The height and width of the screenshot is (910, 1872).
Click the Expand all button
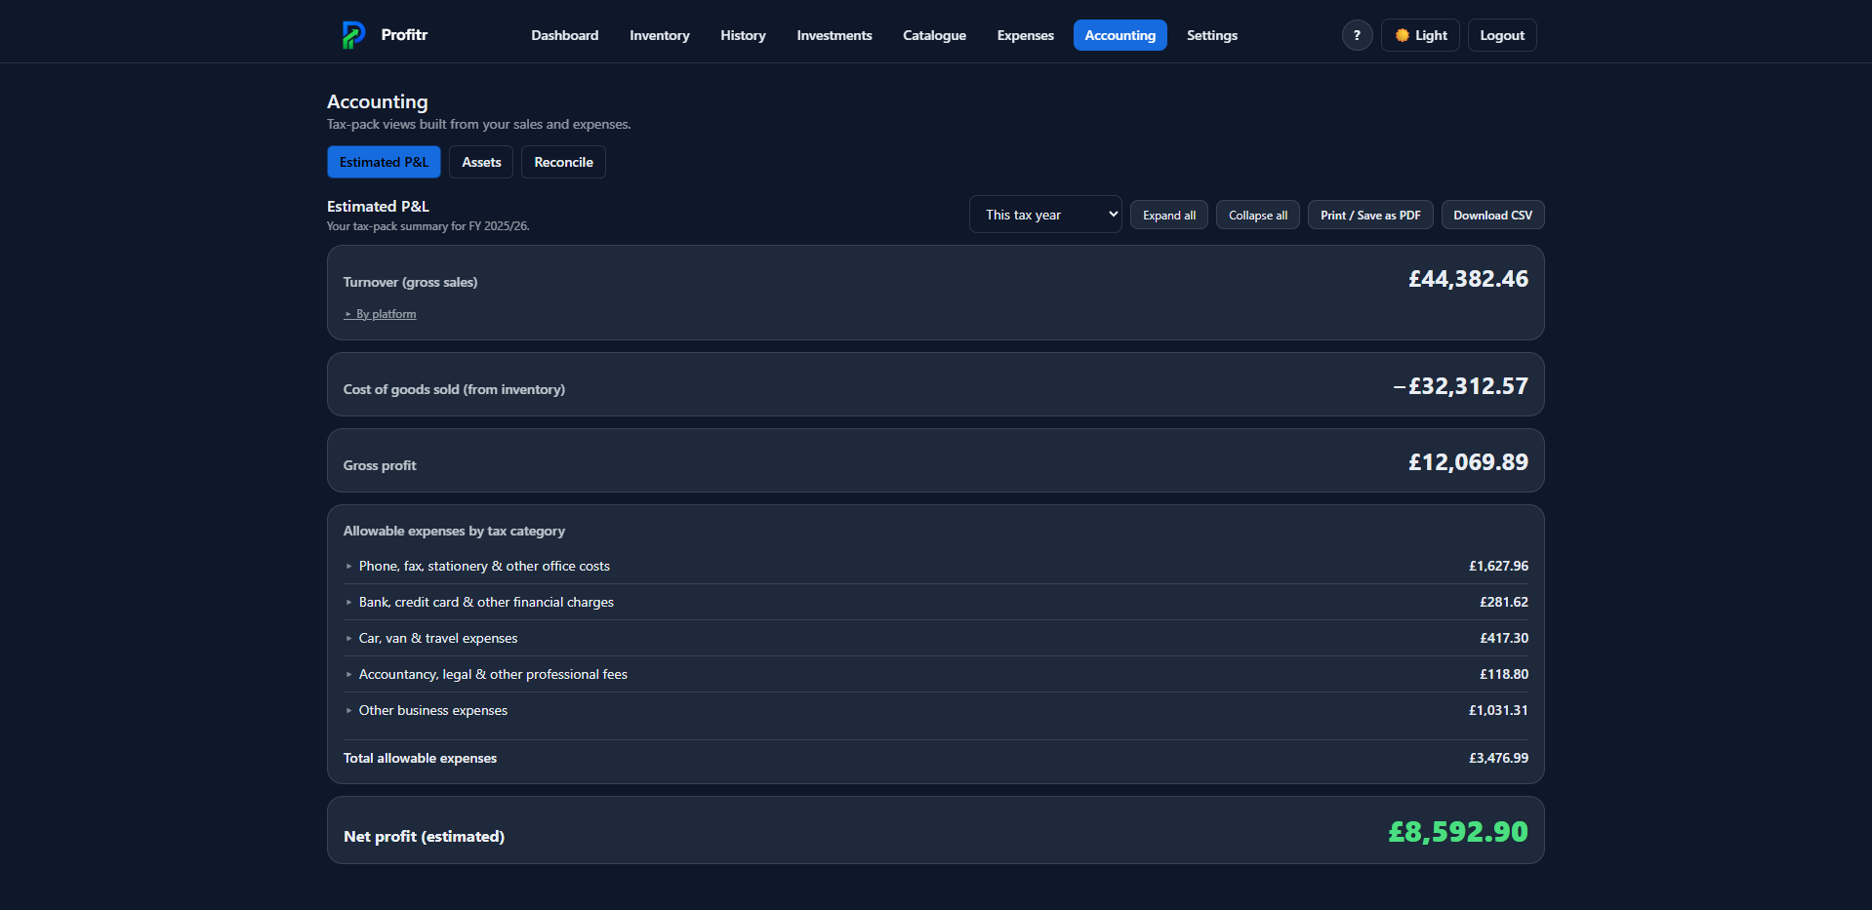click(x=1168, y=215)
